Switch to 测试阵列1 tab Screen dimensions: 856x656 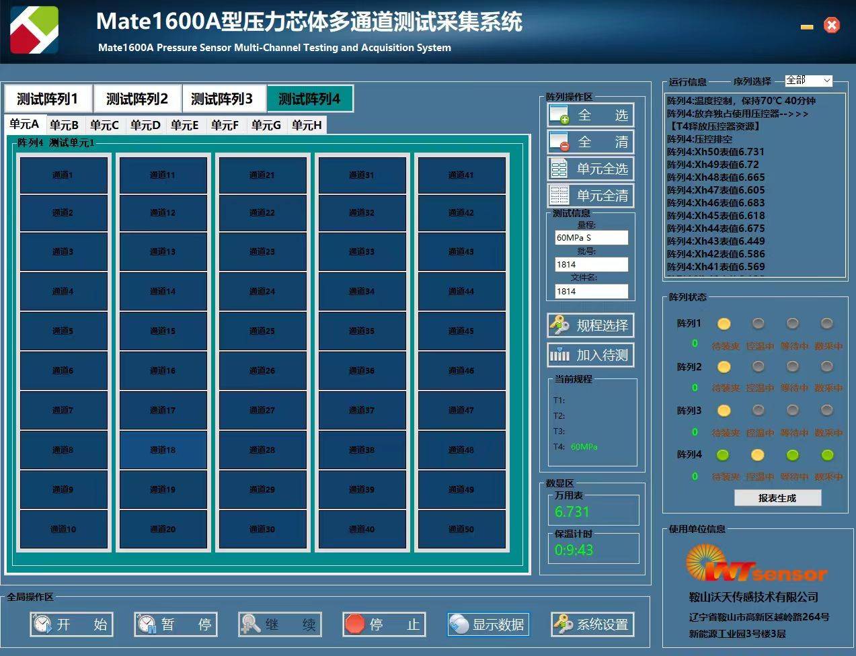coord(48,99)
